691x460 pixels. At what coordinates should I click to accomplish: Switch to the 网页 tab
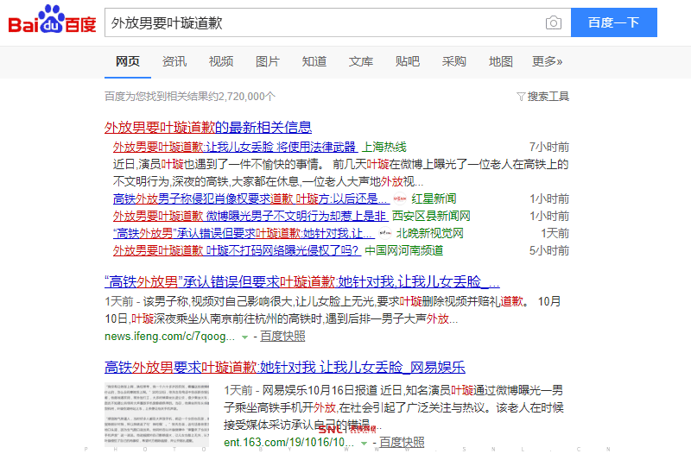click(127, 61)
